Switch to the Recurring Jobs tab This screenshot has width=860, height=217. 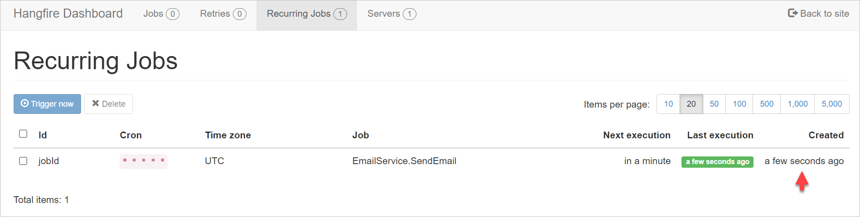pyautogui.click(x=306, y=14)
